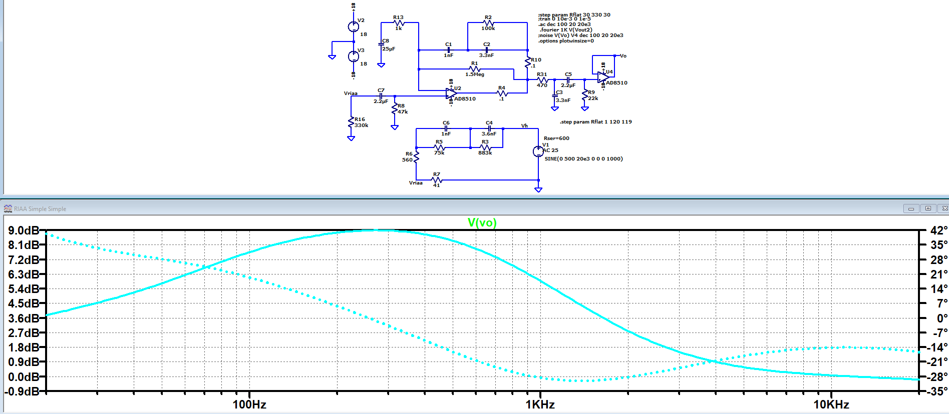Restore down the RIAA Simple Simple plot window
The height and width of the screenshot is (414, 949).
(928, 208)
